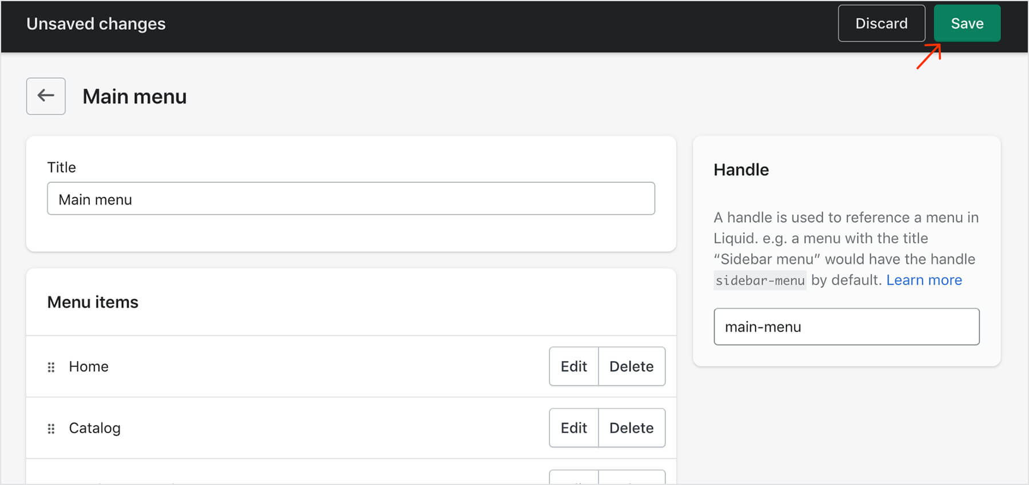
Task: Discard the unsaved changes
Action: 881,23
